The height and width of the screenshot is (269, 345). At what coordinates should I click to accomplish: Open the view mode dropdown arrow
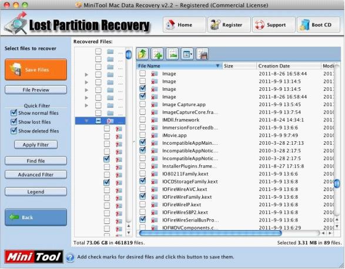(192, 54)
